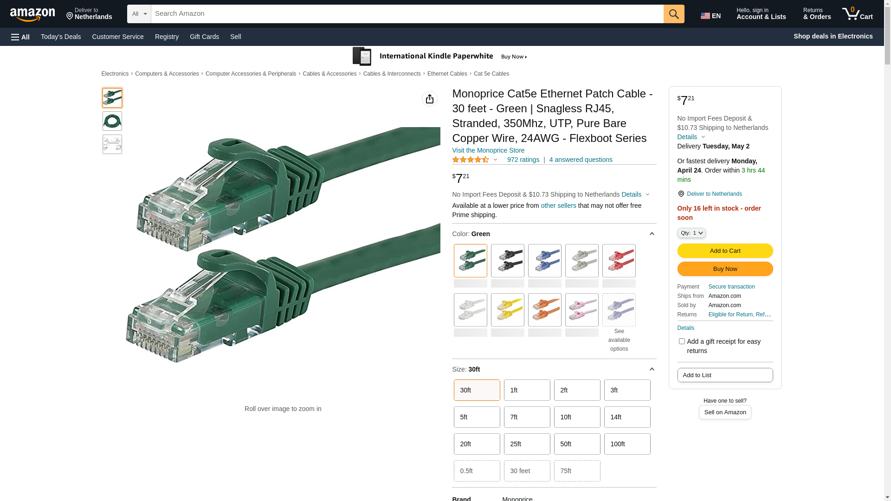This screenshot has width=891, height=501.
Task: Click the search magnifier button
Action: (674, 14)
